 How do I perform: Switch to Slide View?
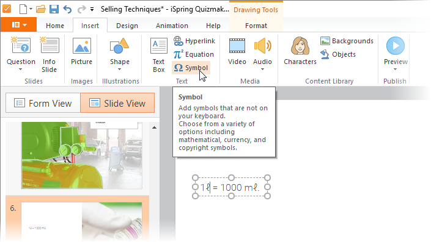pos(117,103)
